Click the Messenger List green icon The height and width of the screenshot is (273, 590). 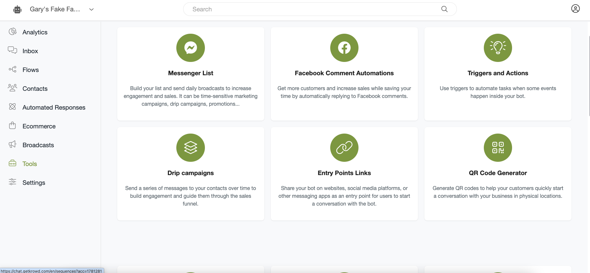(x=191, y=48)
